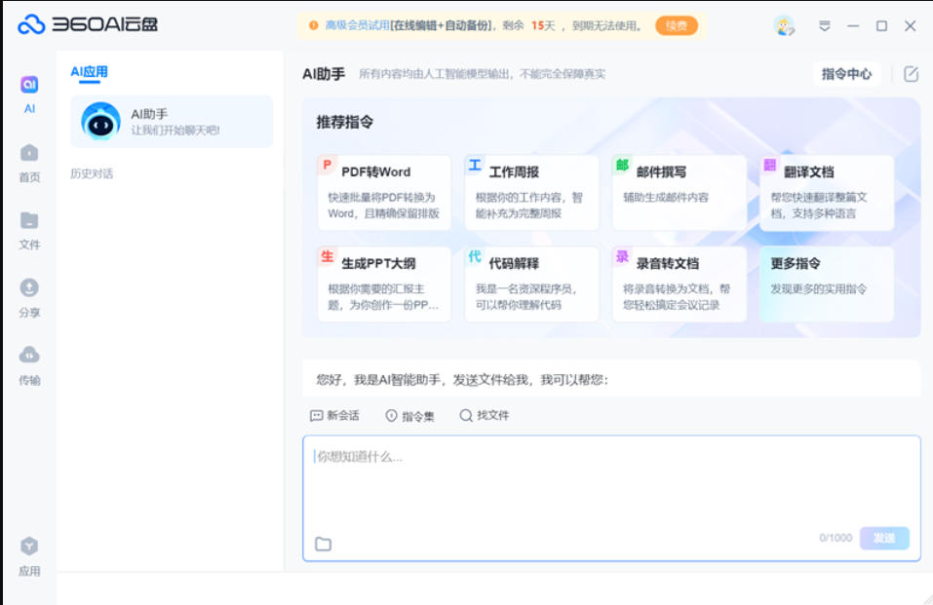Open 翻译文档 document translation card

826,191
